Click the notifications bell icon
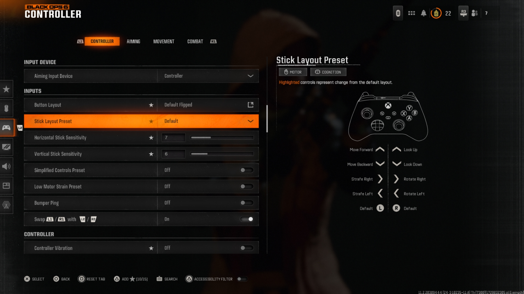The image size is (524, 294). [424, 13]
